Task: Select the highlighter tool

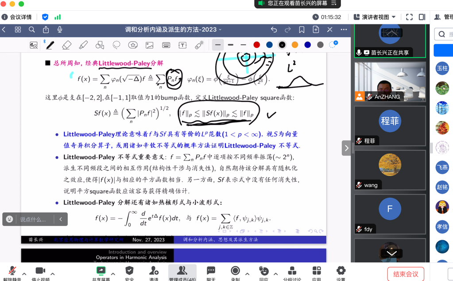Action: pyautogui.click(x=83, y=45)
